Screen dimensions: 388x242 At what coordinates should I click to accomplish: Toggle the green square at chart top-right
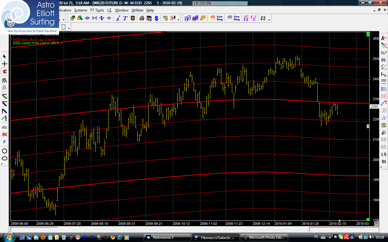(368, 33)
